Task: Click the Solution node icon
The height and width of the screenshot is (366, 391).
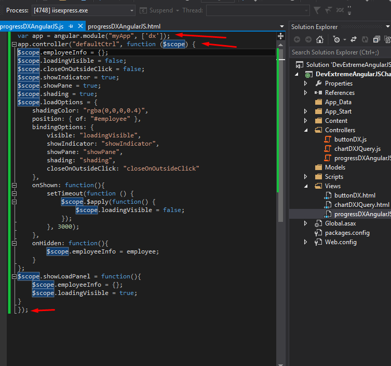Action: [x=299, y=65]
